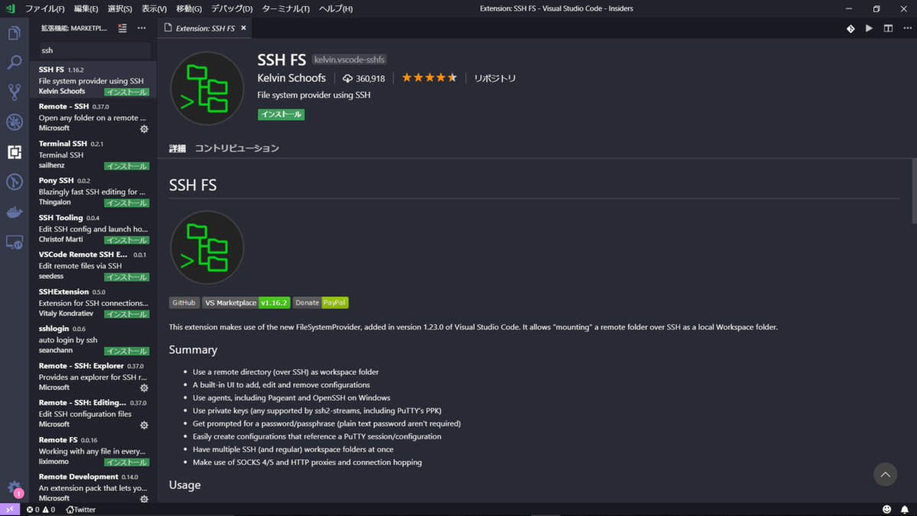Open the notifications bell icon
Viewport: 917px width, 516px height.
pyautogui.click(x=905, y=509)
